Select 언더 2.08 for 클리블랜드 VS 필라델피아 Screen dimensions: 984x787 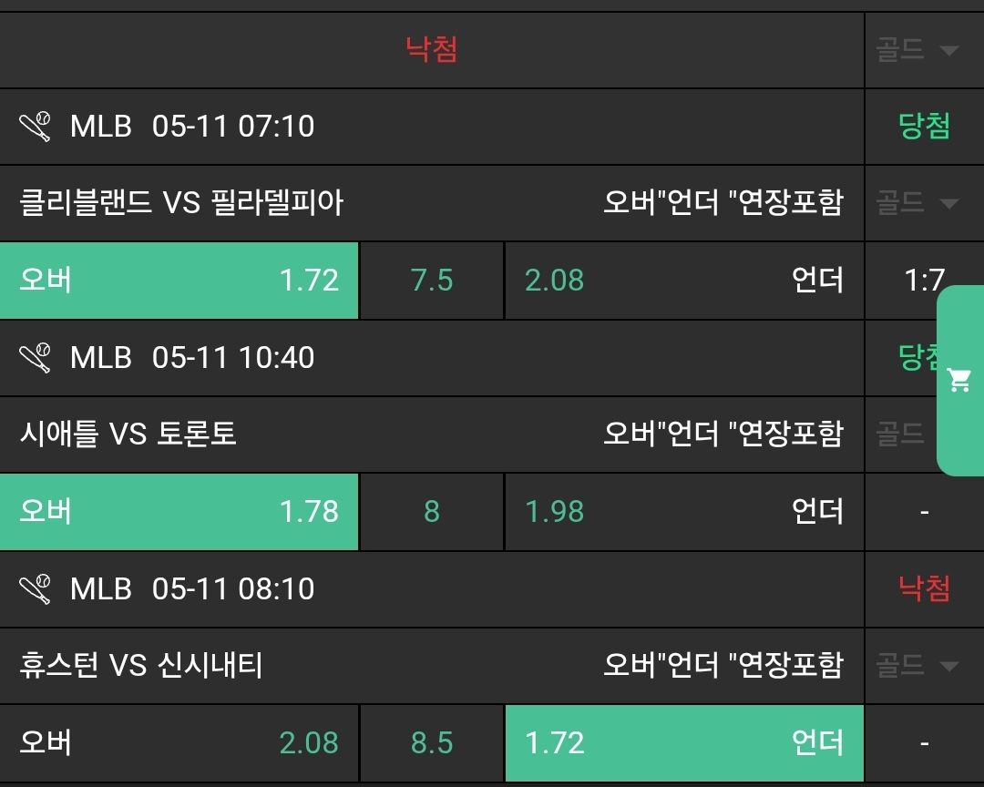pos(683,281)
